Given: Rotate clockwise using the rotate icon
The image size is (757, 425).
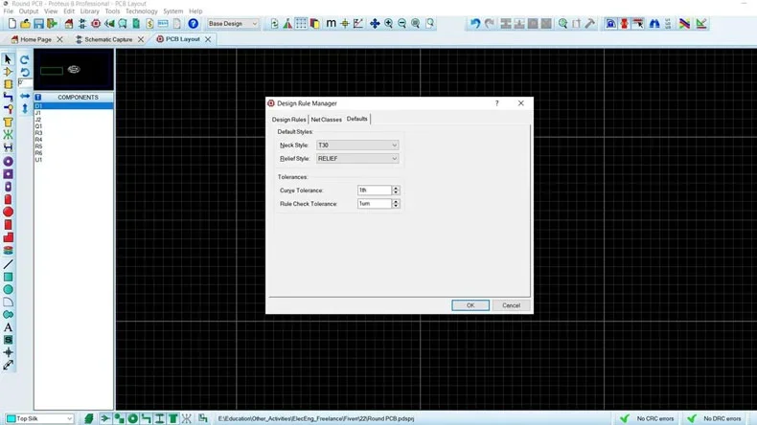Looking at the screenshot, I should 25,58.
